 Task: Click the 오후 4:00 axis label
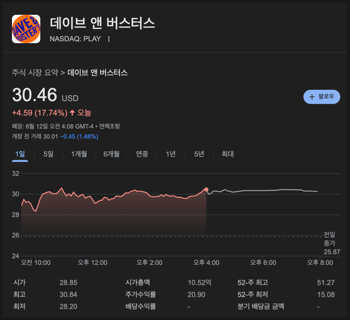click(206, 263)
